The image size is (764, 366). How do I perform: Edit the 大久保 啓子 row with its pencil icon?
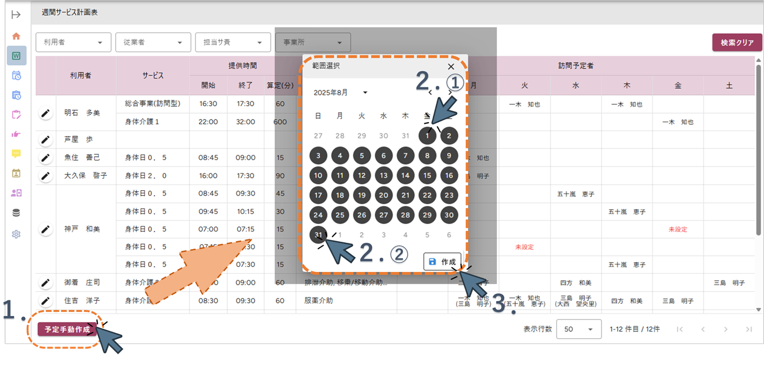(46, 176)
